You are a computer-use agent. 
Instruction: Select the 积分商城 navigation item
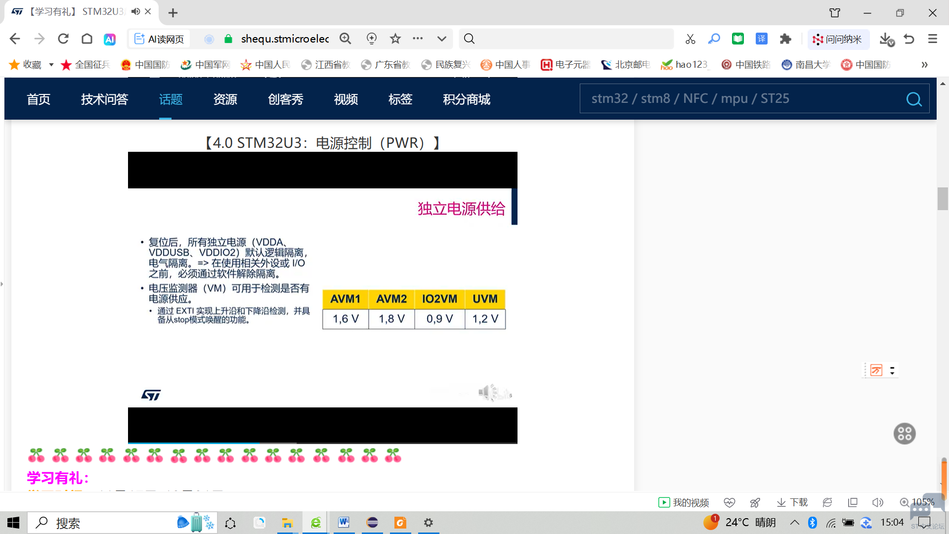466,99
